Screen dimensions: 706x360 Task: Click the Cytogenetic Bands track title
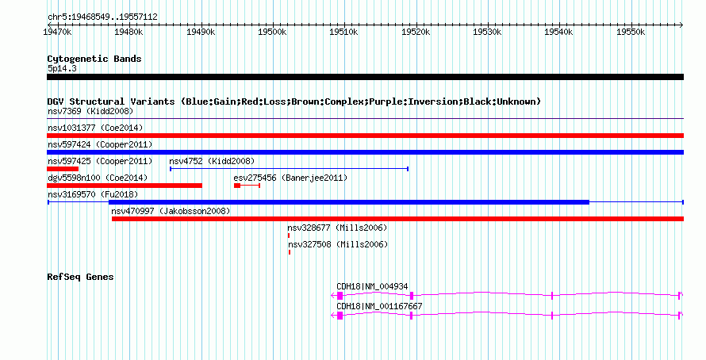click(x=94, y=59)
